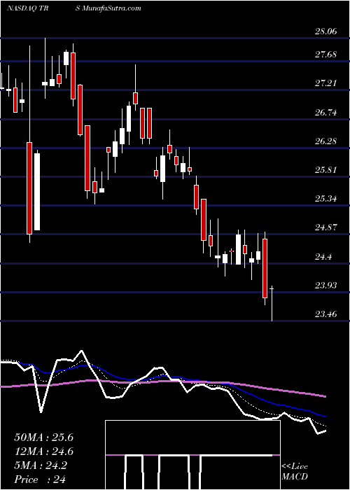
Task: Select the 26.28 price axis label
Action: click(x=326, y=141)
